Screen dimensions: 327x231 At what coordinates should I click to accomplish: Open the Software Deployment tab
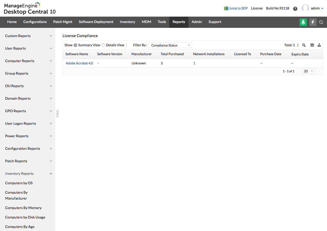(x=96, y=22)
